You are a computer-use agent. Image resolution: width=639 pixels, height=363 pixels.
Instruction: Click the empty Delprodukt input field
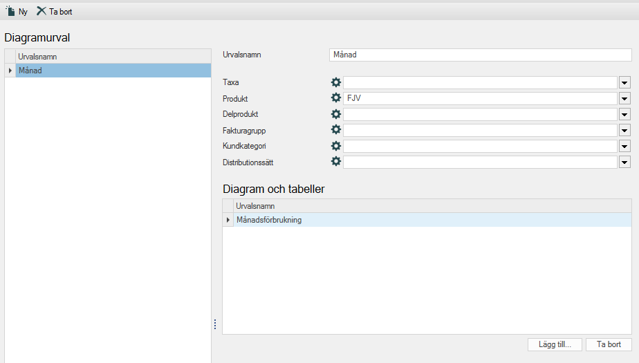(x=480, y=115)
